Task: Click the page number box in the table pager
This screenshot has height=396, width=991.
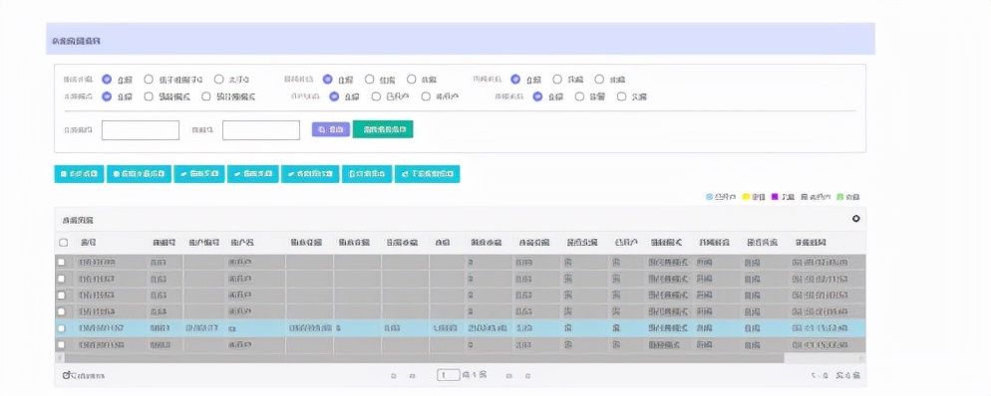Action: tap(448, 375)
